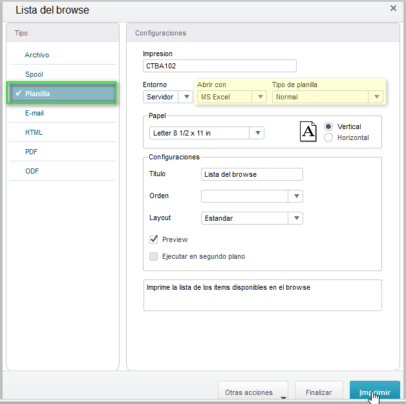
Task: Click the Finalizar button
Action: (x=319, y=391)
